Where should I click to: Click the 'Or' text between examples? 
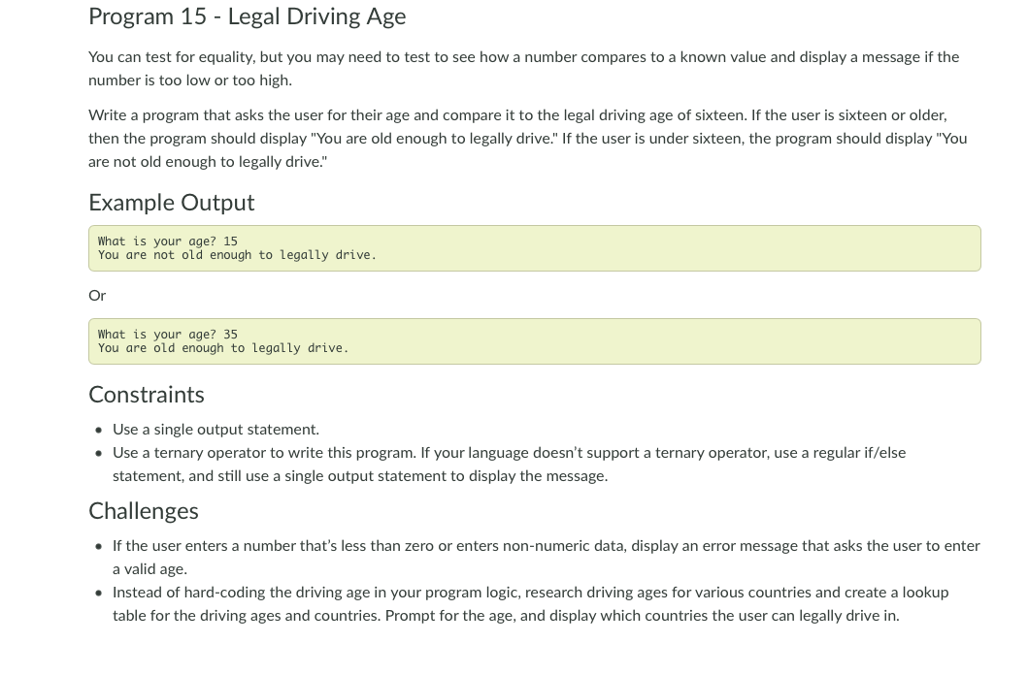tap(97, 295)
